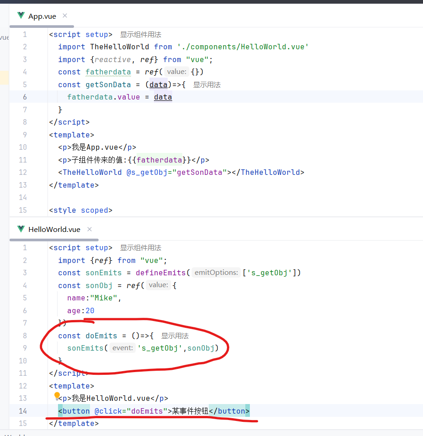Click '<template>' opening tag in HelloWorld.vue
Image resolution: width=423 pixels, height=436 pixels.
pos(72,386)
